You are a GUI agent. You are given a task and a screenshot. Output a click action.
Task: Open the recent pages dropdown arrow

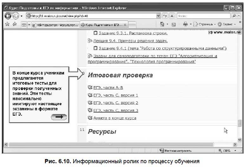click(22, 16)
